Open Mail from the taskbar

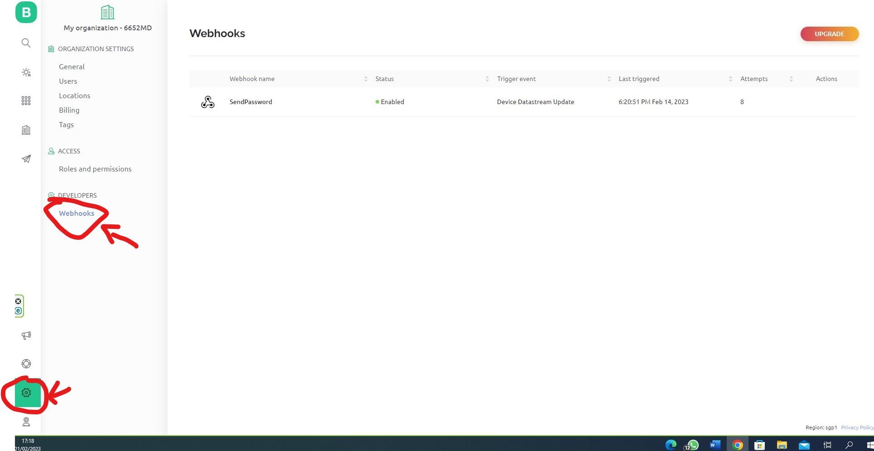804,445
